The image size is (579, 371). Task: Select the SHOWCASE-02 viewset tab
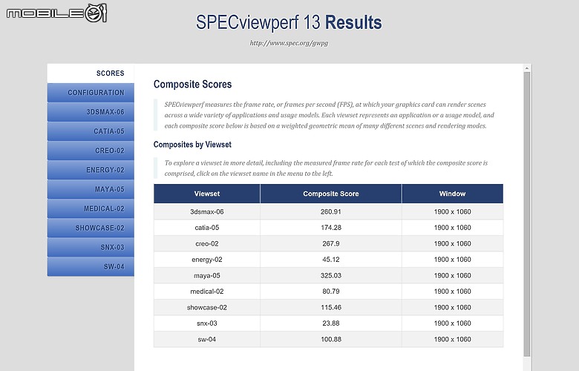[91, 228]
